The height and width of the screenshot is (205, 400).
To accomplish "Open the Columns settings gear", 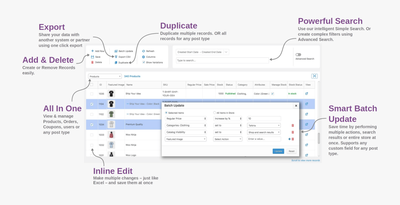I will click(143, 57).
